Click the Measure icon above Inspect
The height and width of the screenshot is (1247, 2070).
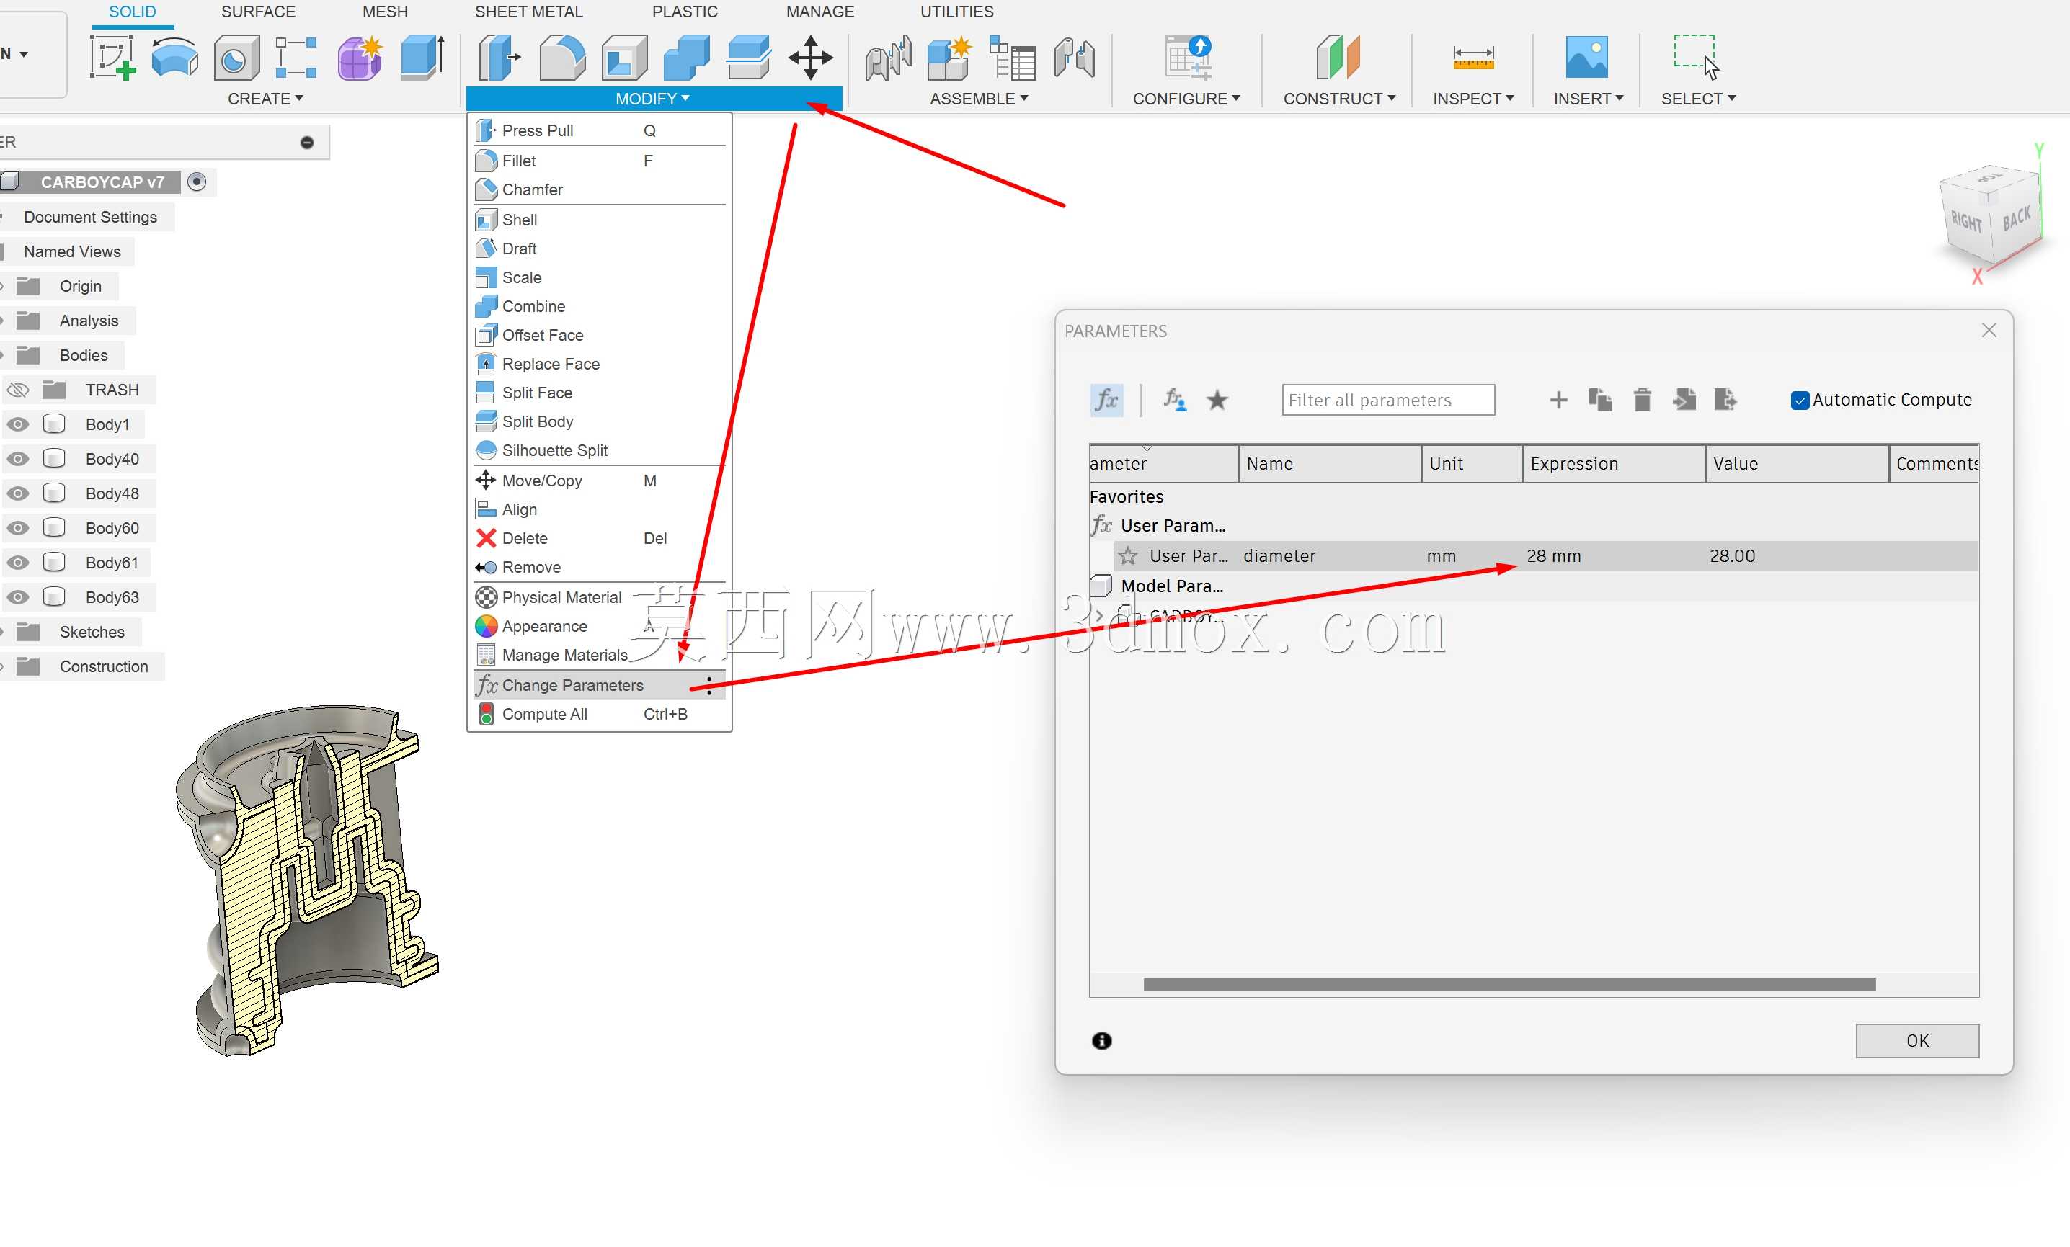coord(1472,57)
